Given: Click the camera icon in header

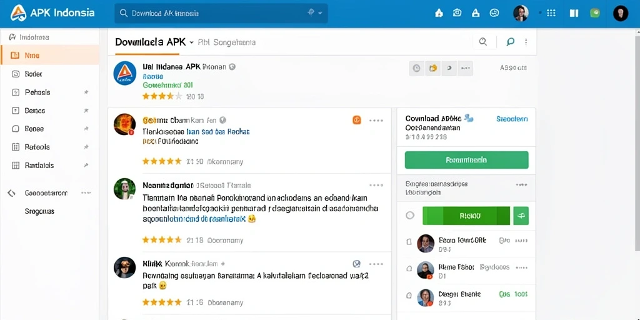Looking at the screenshot, I should point(457,13).
